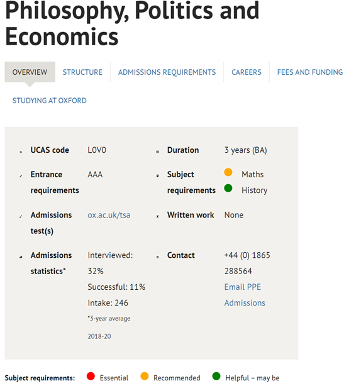
Task: Click the orange Maths recommended dot
Action: (x=228, y=172)
